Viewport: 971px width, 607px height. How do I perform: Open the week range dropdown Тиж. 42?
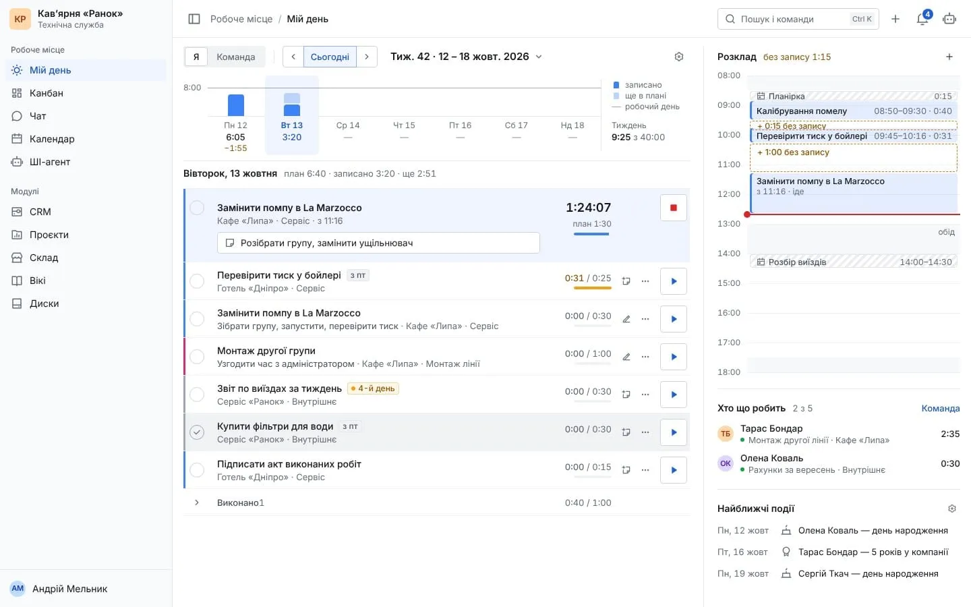[467, 57]
